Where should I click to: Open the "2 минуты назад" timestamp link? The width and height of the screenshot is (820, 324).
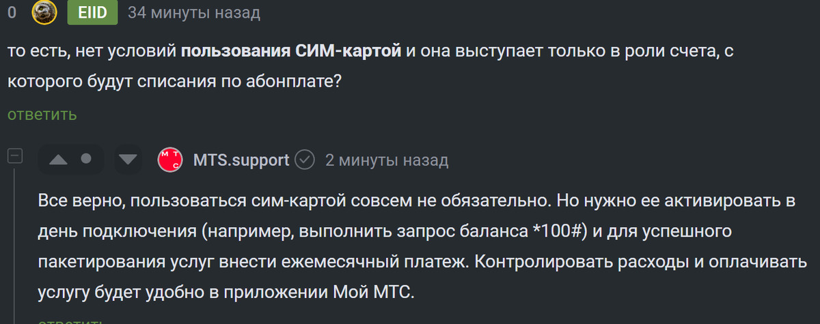[387, 160]
